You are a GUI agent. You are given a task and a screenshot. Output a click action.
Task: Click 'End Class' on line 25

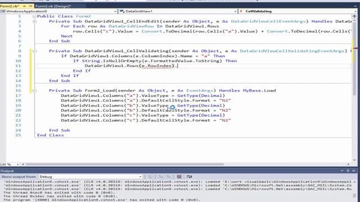[51, 135]
